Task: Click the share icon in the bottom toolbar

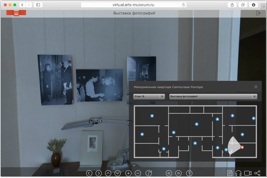Action: 257,173
